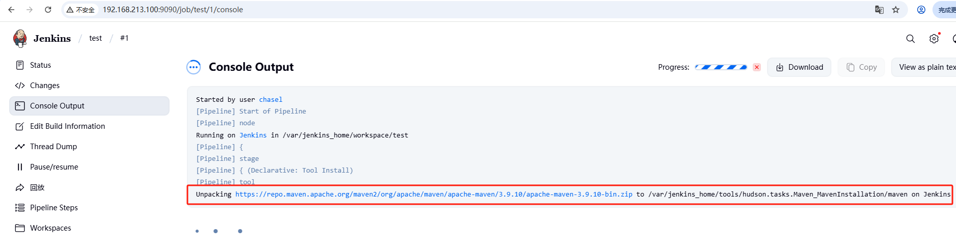Screen dimensions: 956x251
Task: Click the 不安全 security warning badge
Action: (x=81, y=10)
